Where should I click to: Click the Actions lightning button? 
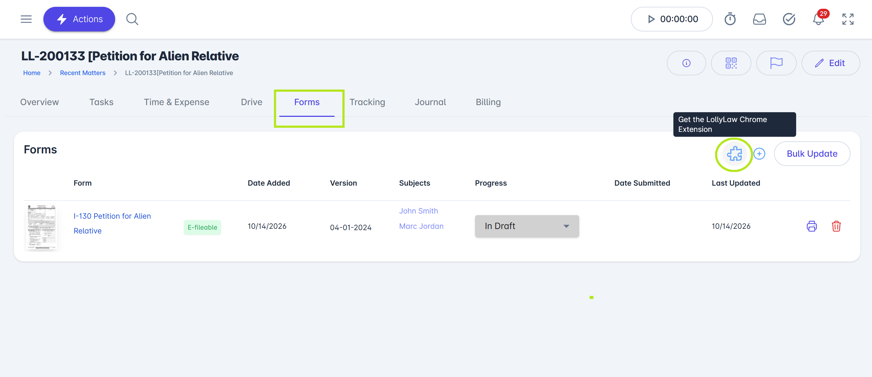(79, 19)
